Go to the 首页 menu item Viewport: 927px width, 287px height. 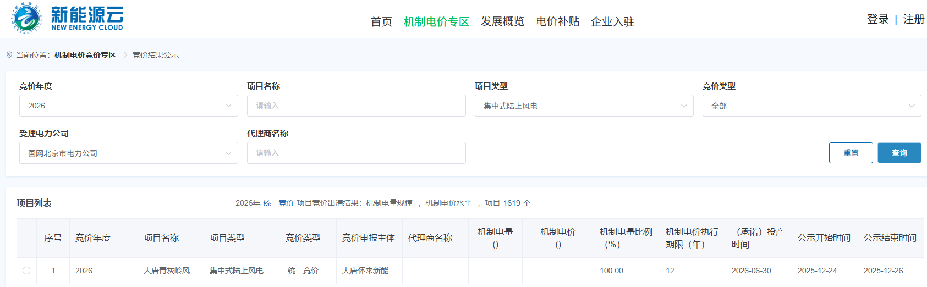click(381, 21)
